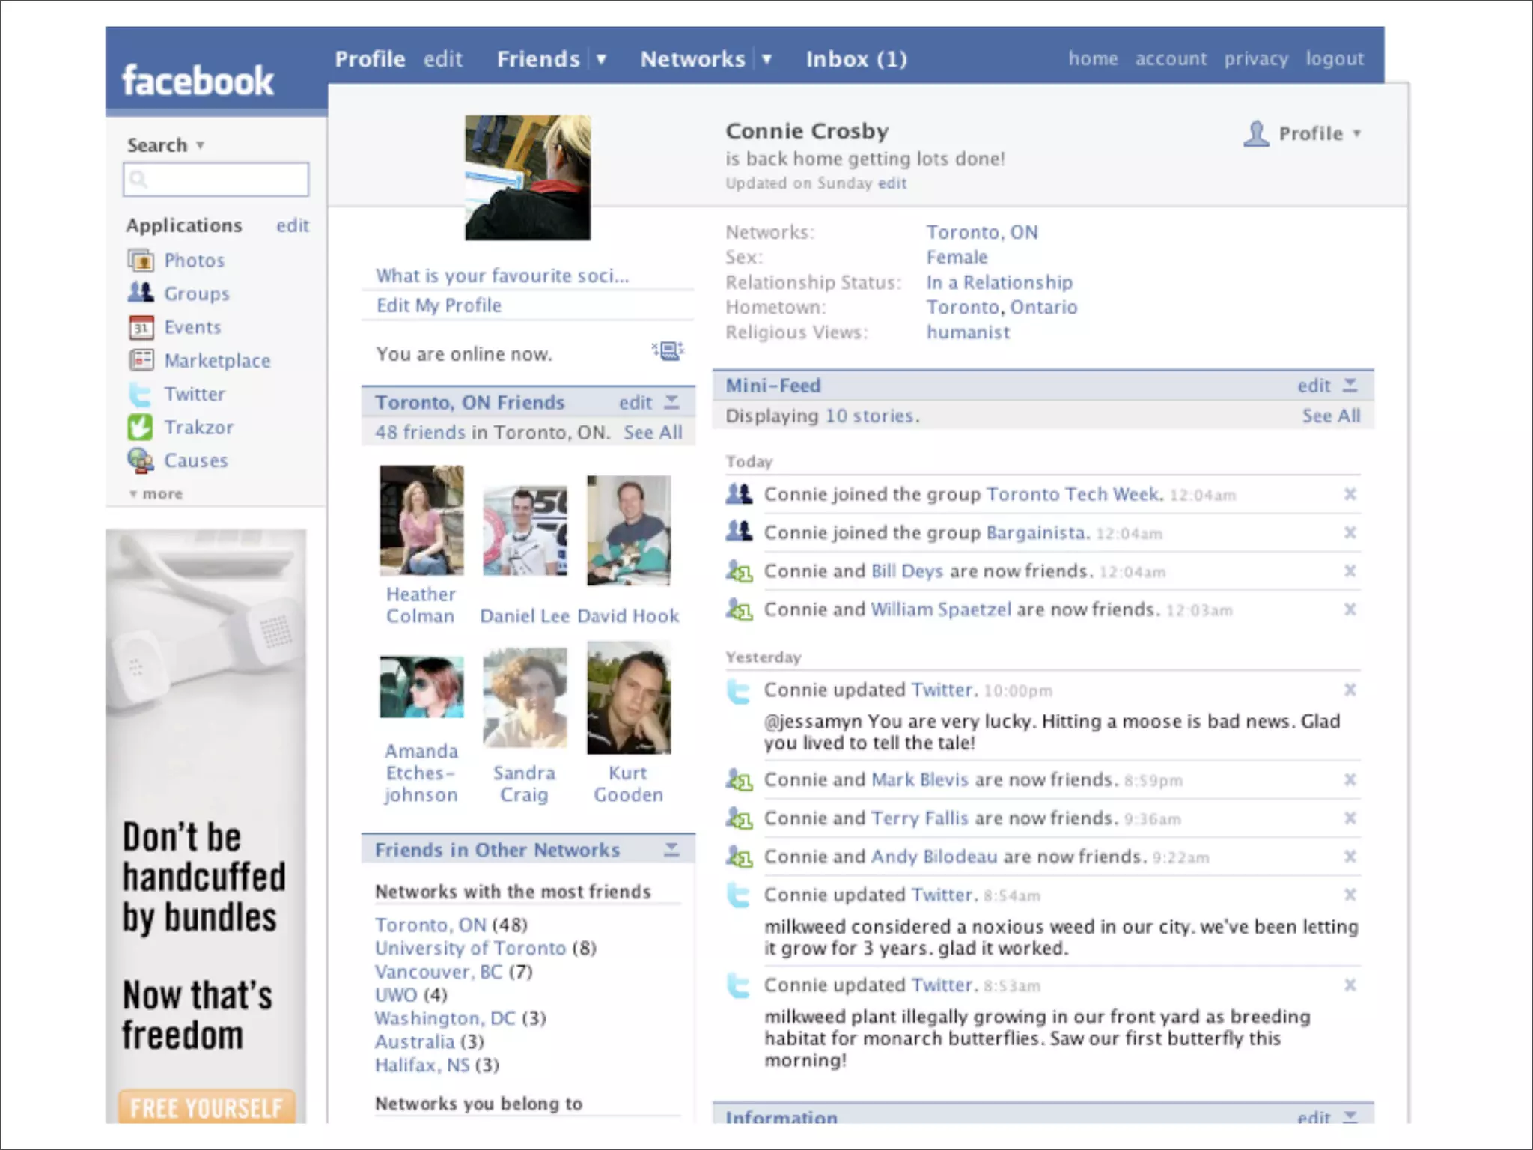Open University of Toronto network link
The width and height of the screenshot is (1533, 1150).
click(x=470, y=948)
